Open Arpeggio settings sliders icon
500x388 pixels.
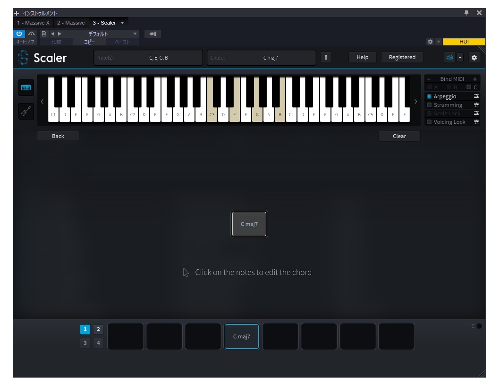[476, 96]
